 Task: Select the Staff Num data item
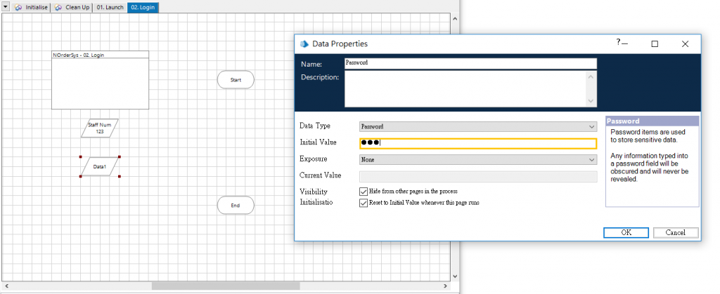pyautogui.click(x=100, y=128)
